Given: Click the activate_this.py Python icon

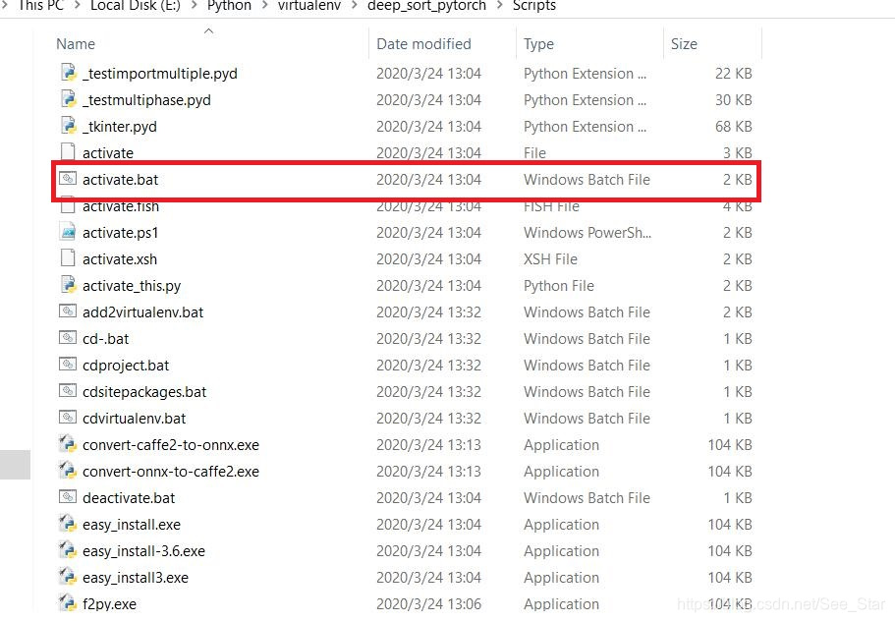Looking at the screenshot, I should pyautogui.click(x=68, y=285).
